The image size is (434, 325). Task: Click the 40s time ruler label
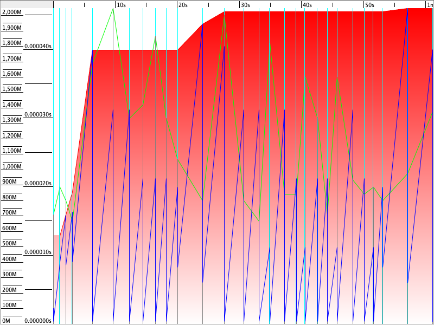pos(307,5)
